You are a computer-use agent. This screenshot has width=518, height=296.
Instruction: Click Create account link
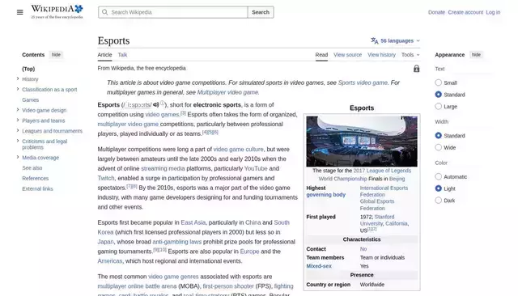pos(465,12)
